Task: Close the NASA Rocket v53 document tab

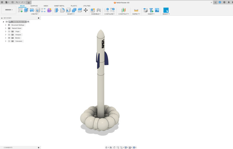Action: coord(211,3)
